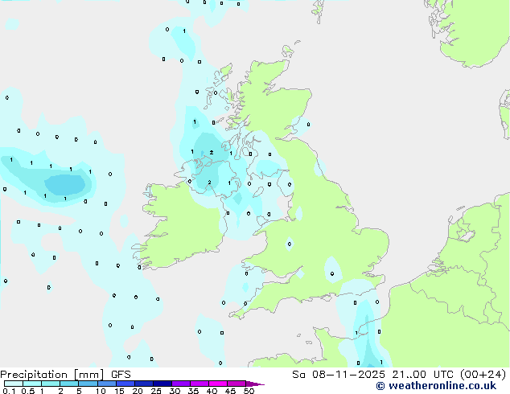Click the "0.1" legend label
510x394 pixels.
(9, 391)
